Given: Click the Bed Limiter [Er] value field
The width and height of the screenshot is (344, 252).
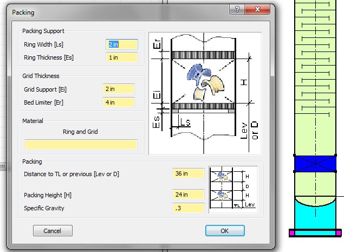Looking at the screenshot, I should coord(119,102).
